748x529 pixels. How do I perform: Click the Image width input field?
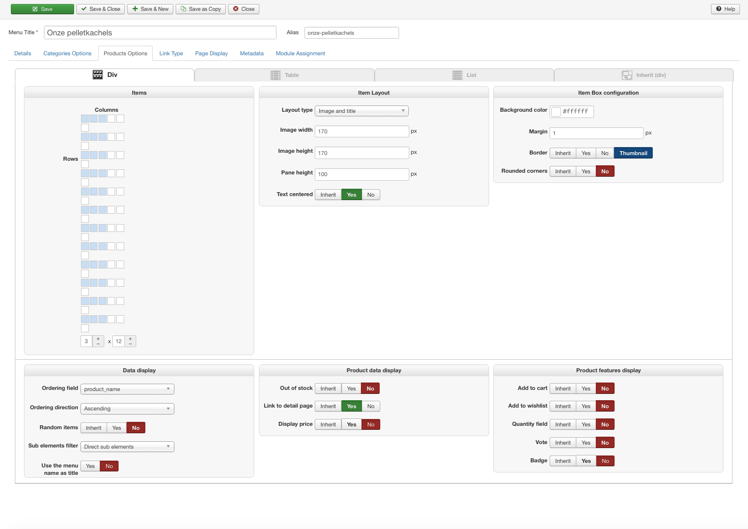click(x=361, y=132)
